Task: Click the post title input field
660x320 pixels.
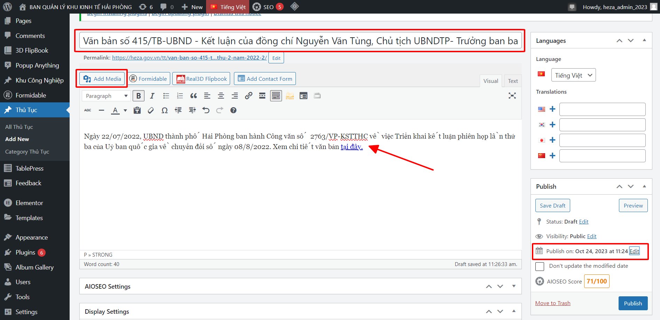Action: (x=300, y=41)
